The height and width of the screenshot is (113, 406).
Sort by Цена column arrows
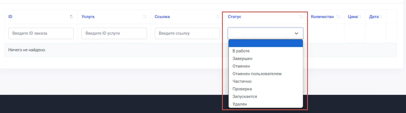tap(359, 17)
